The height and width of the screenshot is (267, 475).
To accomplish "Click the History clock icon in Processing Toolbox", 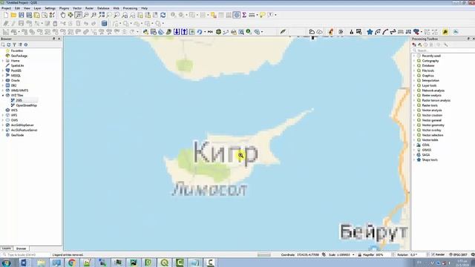I will point(425,44).
